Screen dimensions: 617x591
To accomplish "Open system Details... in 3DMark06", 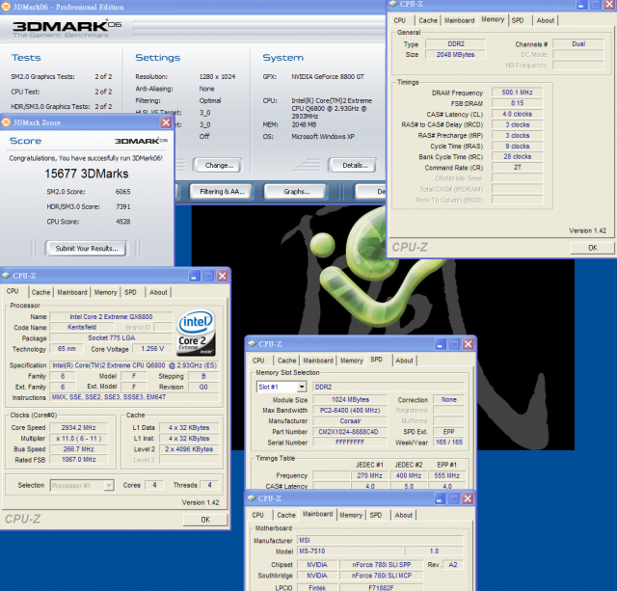I will [x=355, y=165].
